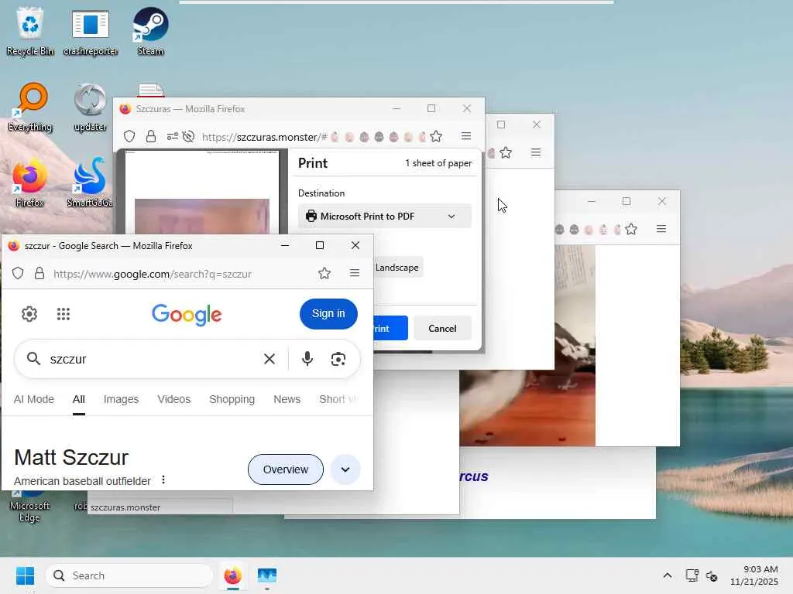Click the star icon in the rightmost Firefox window
The image size is (793, 594).
click(x=630, y=229)
